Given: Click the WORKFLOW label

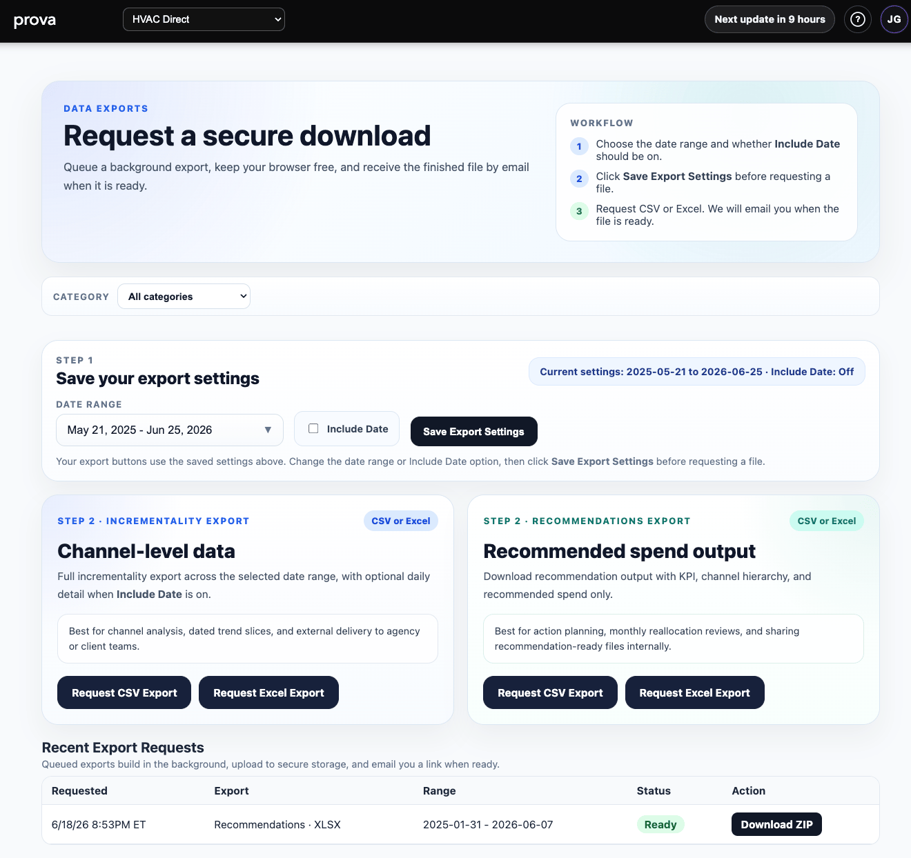Looking at the screenshot, I should coord(602,123).
